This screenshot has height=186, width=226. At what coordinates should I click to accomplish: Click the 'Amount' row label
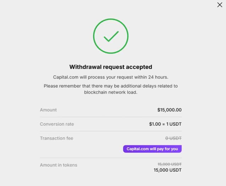(48, 110)
